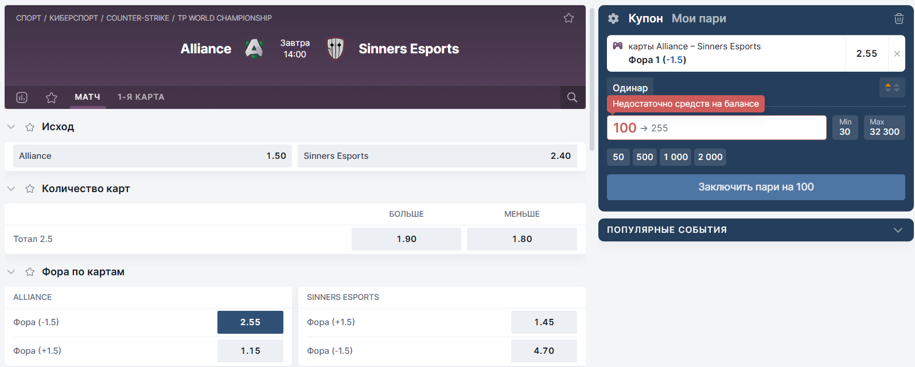Go to Counter-Strike in the breadcrumb
The width and height of the screenshot is (915, 367).
[x=138, y=18]
